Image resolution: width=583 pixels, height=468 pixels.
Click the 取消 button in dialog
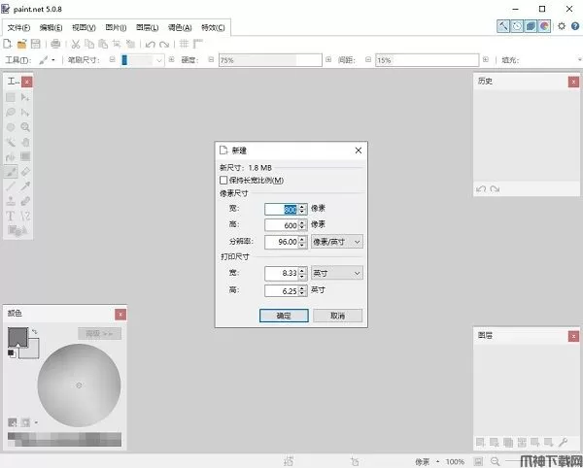point(337,316)
